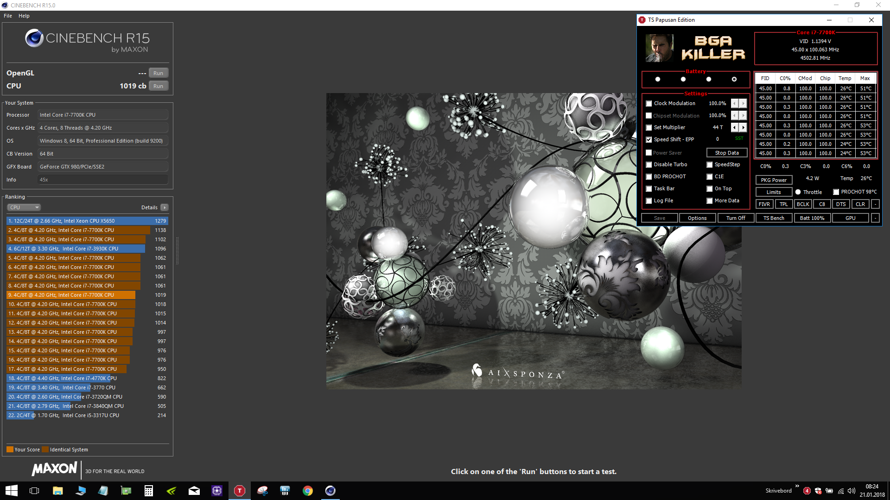Enable the Log File checkbox

coord(649,200)
